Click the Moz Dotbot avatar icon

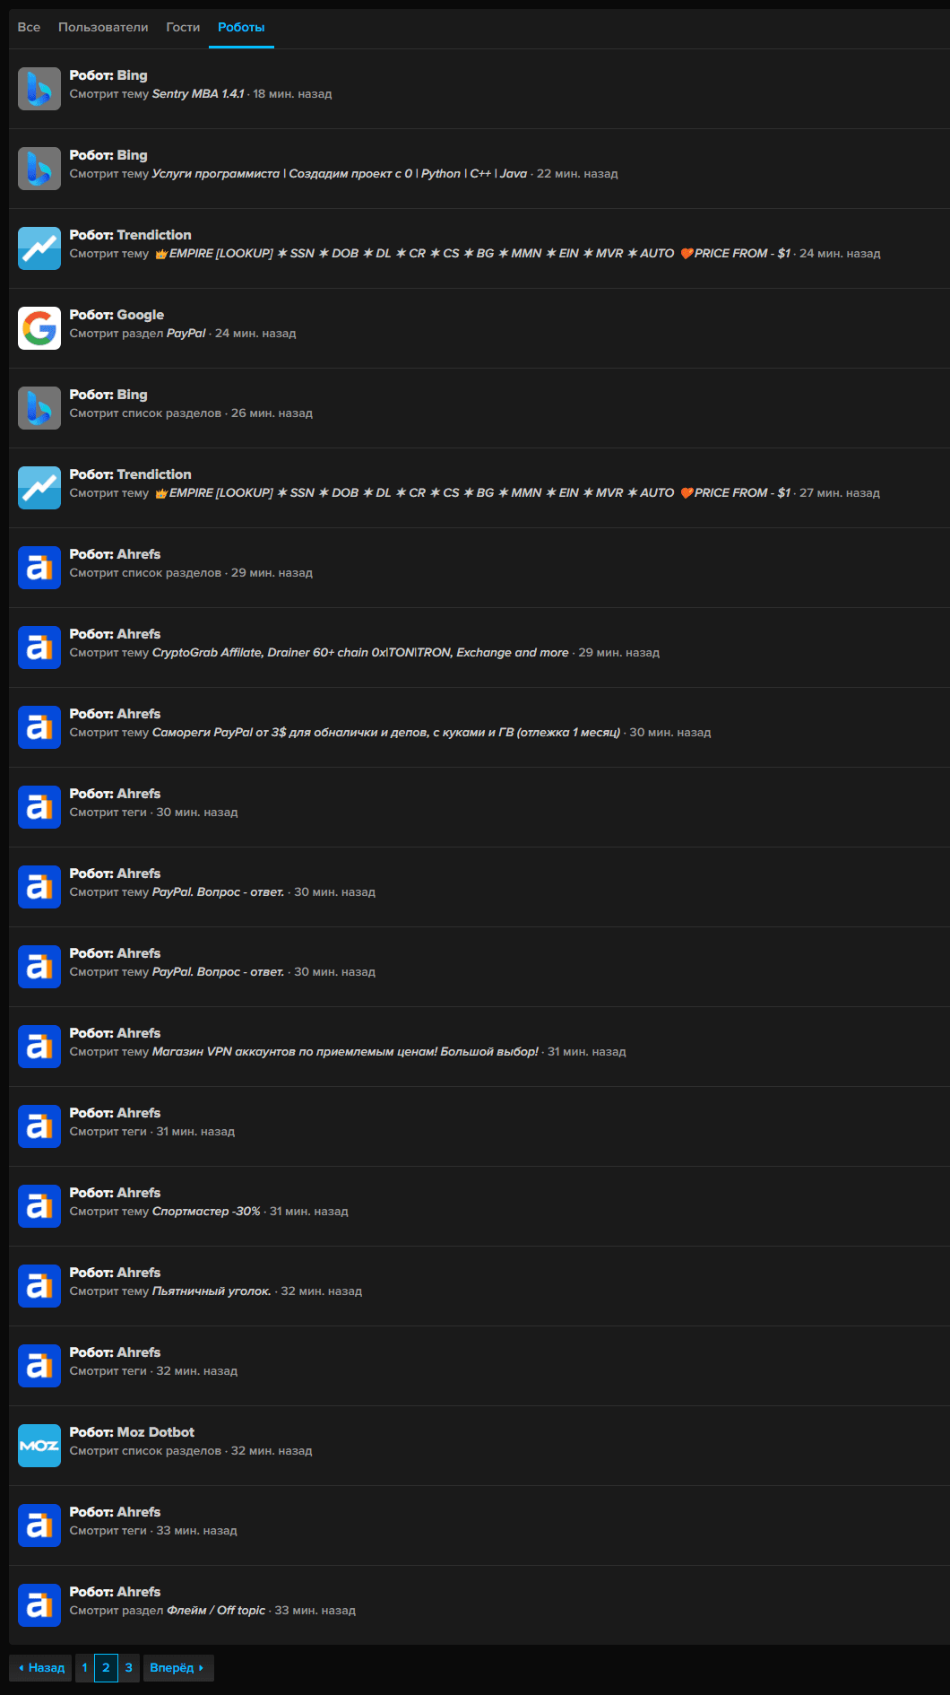tap(39, 1446)
